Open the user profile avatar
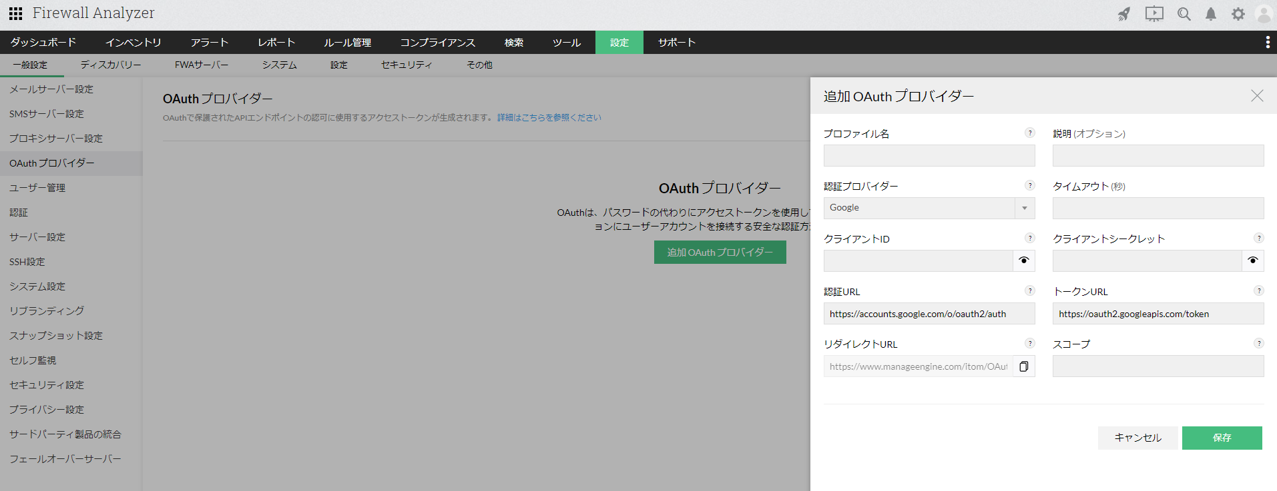Viewport: 1277px width, 491px height. click(1264, 14)
